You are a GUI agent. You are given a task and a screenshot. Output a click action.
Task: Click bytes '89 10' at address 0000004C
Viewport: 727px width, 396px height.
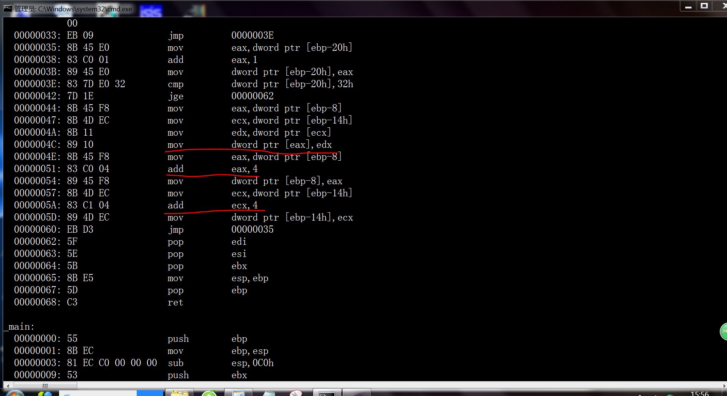tap(80, 145)
